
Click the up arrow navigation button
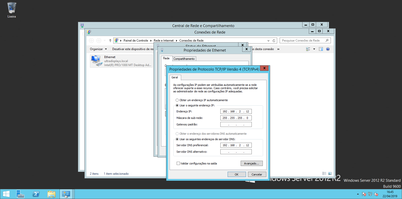point(110,41)
